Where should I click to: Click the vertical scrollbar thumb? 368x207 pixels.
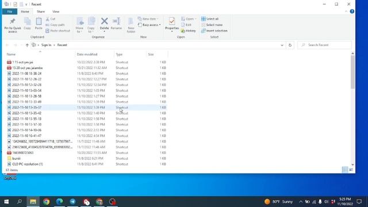[352, 72]
